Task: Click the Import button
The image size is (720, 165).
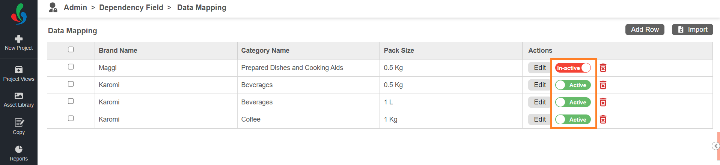Action: tap(693, 30)
